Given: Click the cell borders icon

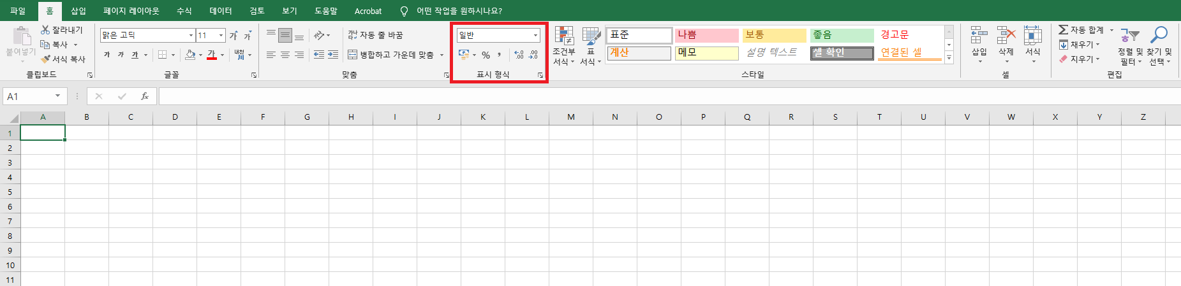Looking at the screenshot, I should pos(163,55).
